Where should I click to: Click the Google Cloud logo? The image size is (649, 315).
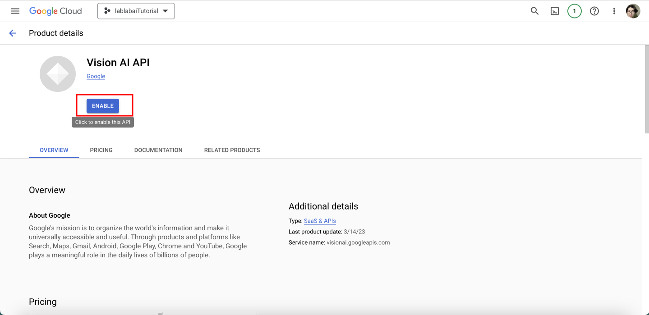coord(55,11)
